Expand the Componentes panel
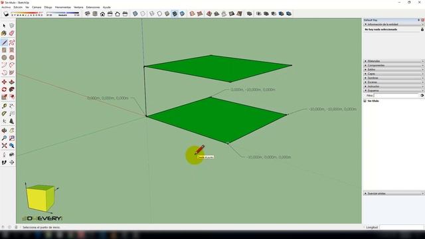 pos(394,65)
